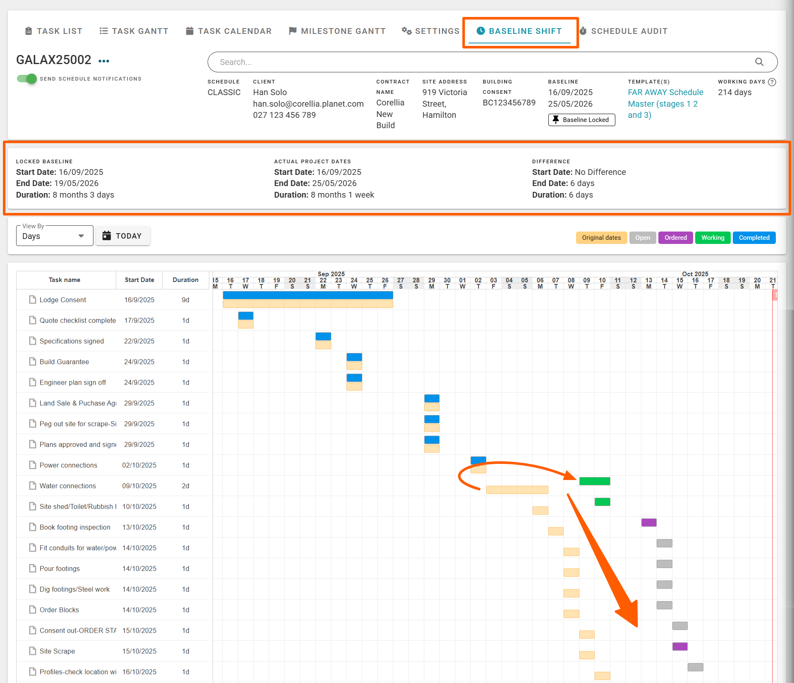Toggle the Completed status legend filter
The image size is (794, 683).
(x=754, y=238)
